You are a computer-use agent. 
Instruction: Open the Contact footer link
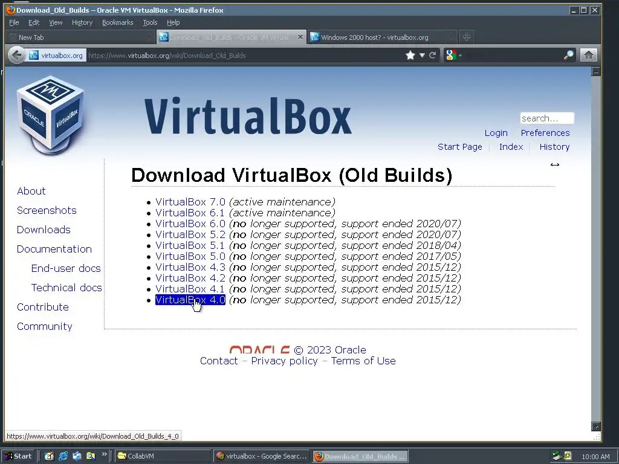(x=219, y=361)
